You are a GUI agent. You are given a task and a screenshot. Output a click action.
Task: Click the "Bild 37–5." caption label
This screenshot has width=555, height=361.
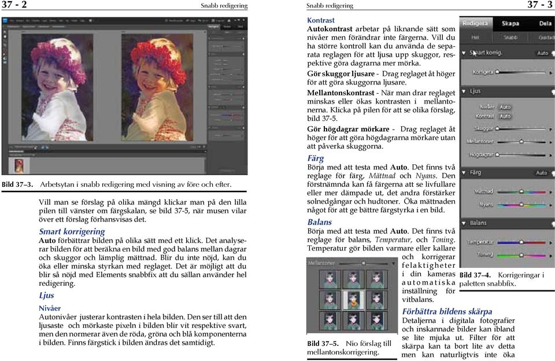pos(323,343)
